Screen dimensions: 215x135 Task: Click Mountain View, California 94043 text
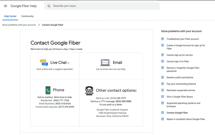(112, 116)
